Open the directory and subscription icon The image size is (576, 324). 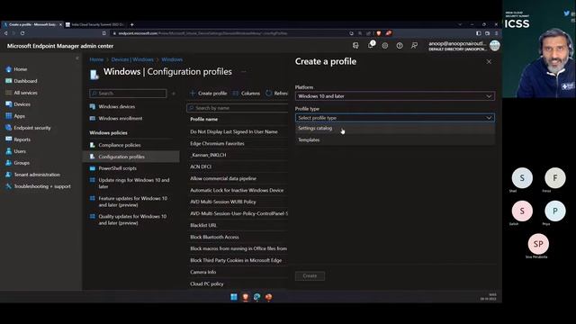click(355, 46)
